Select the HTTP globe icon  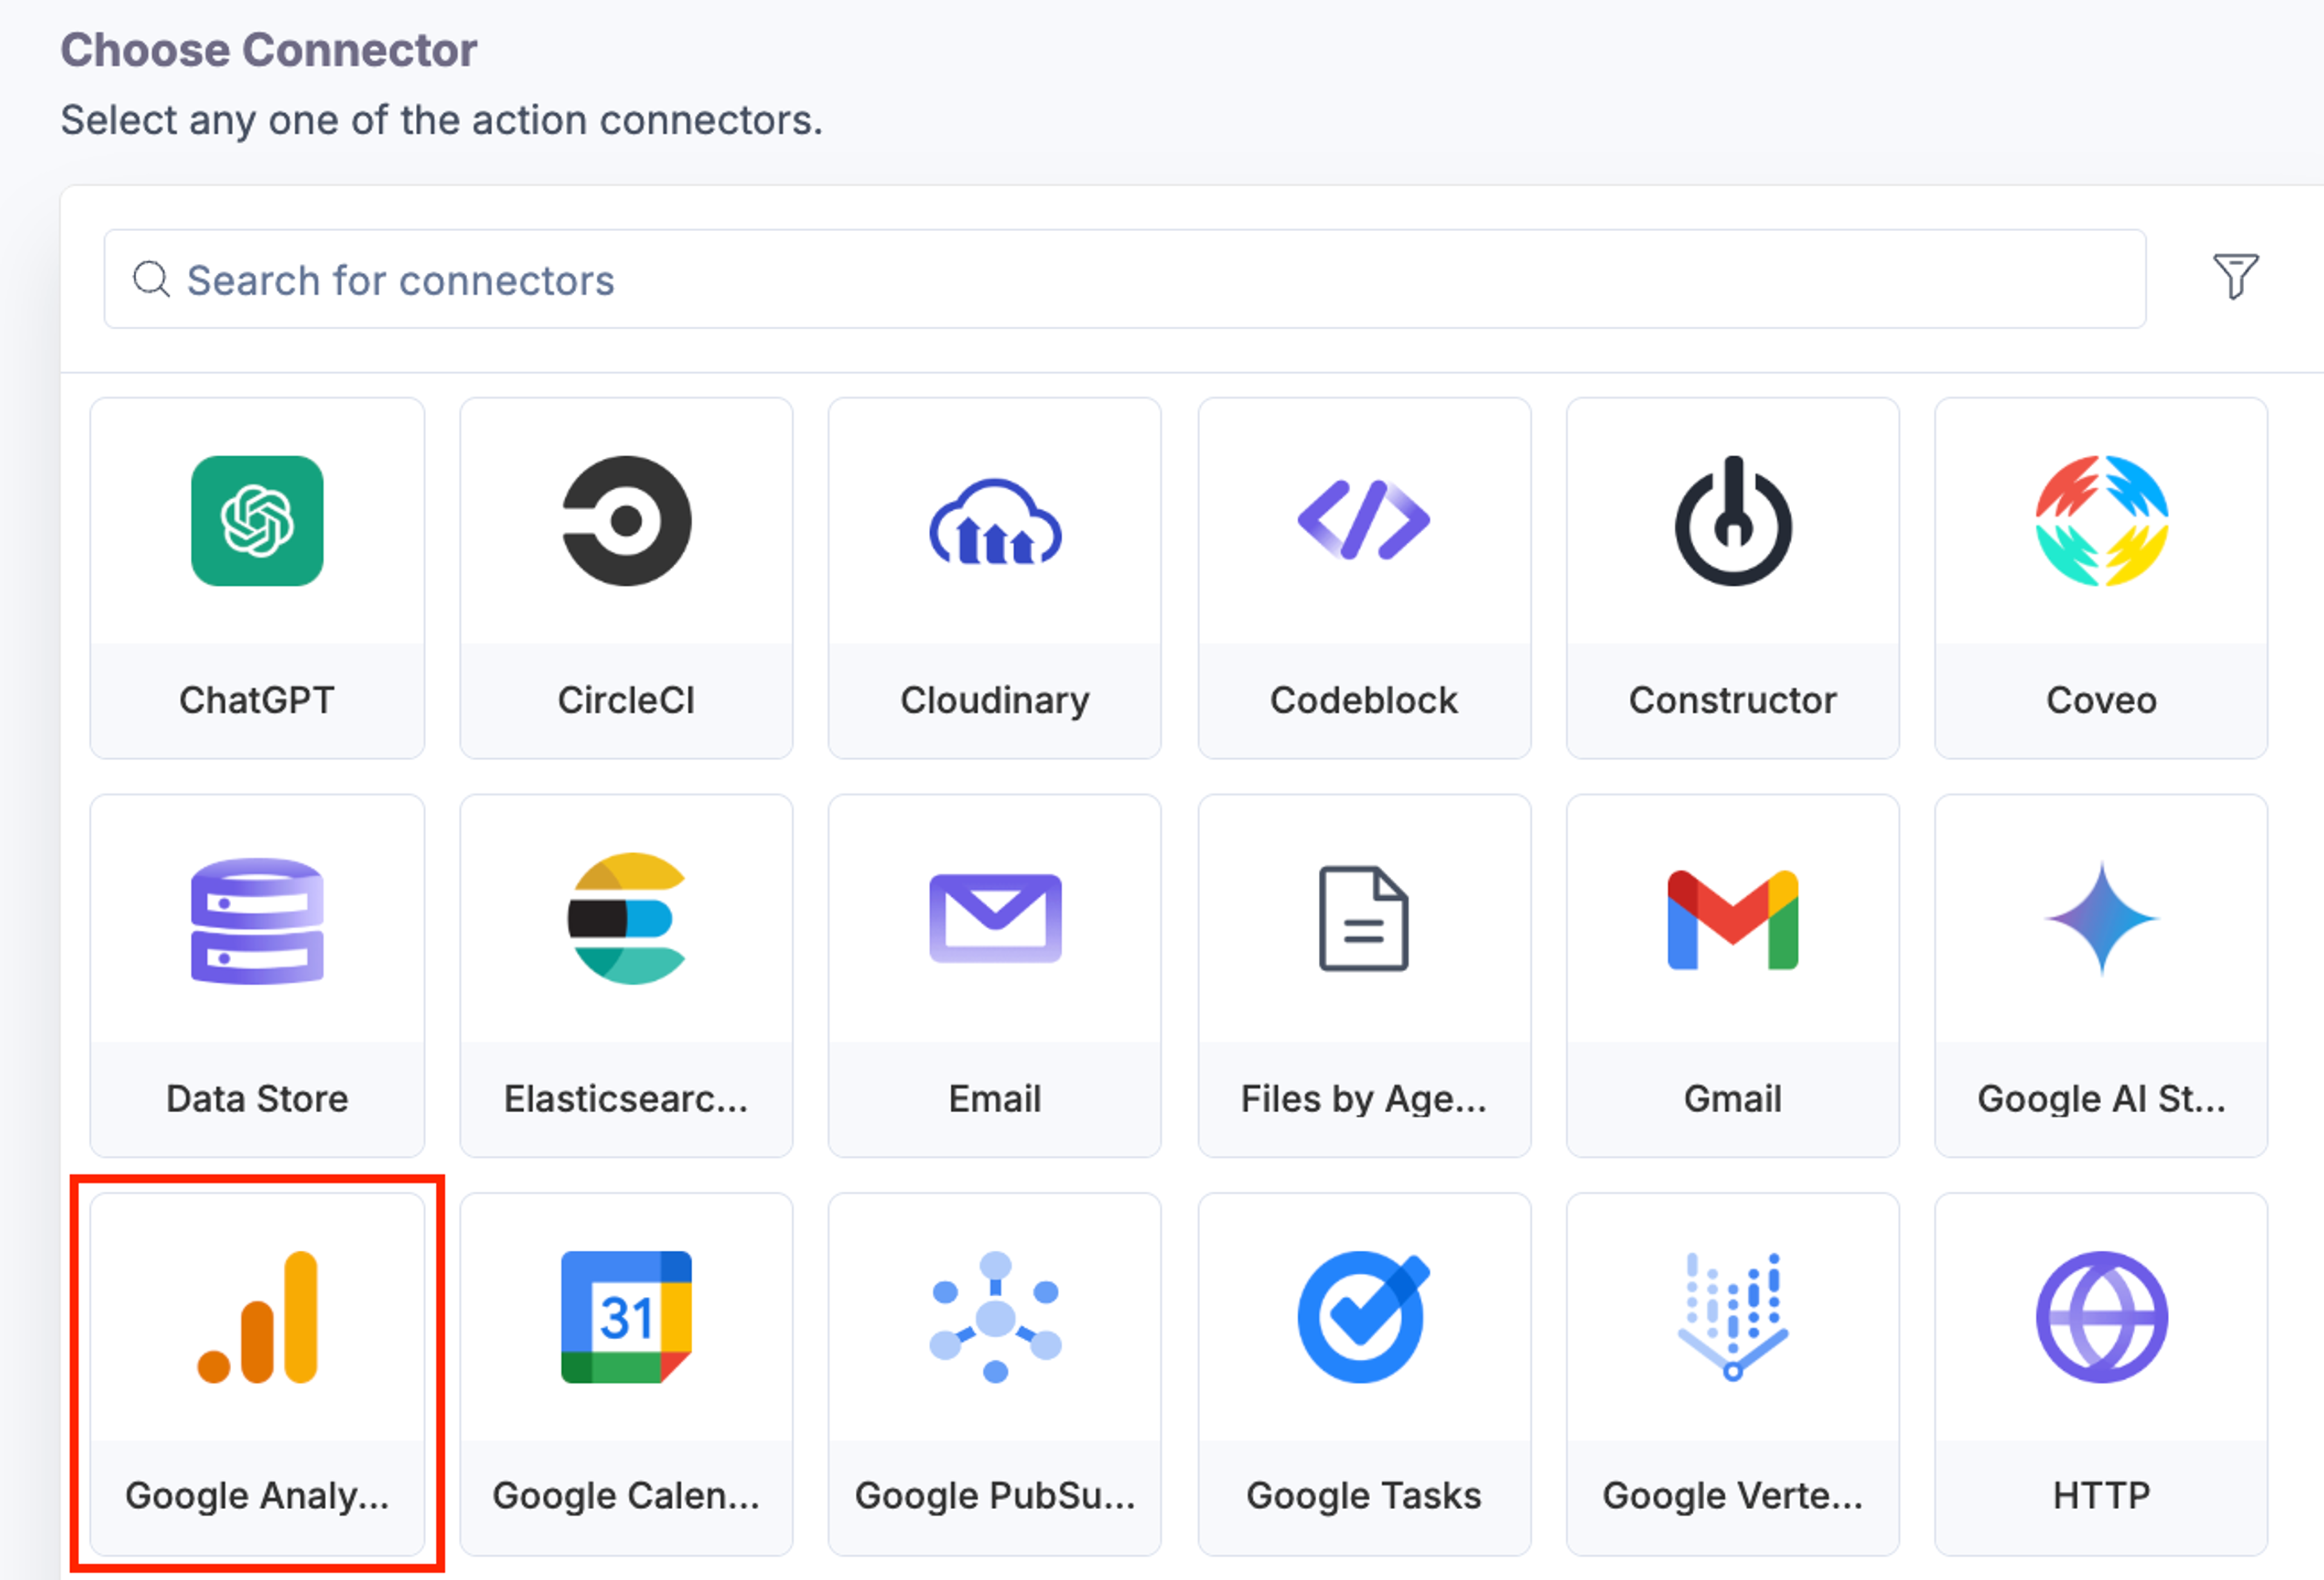point(2101,1317)
